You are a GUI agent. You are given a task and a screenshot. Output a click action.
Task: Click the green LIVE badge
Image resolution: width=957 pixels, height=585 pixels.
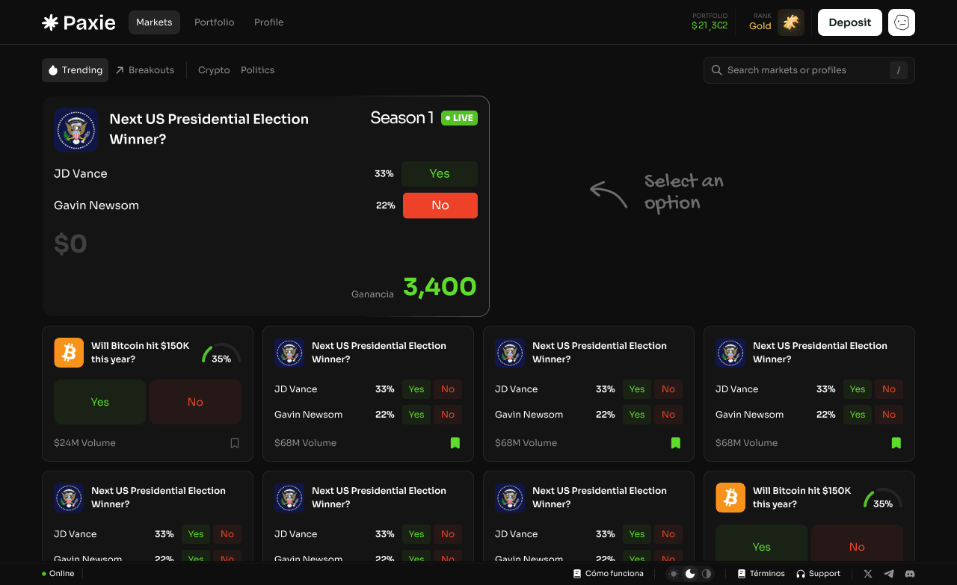[x=459, y=118]
